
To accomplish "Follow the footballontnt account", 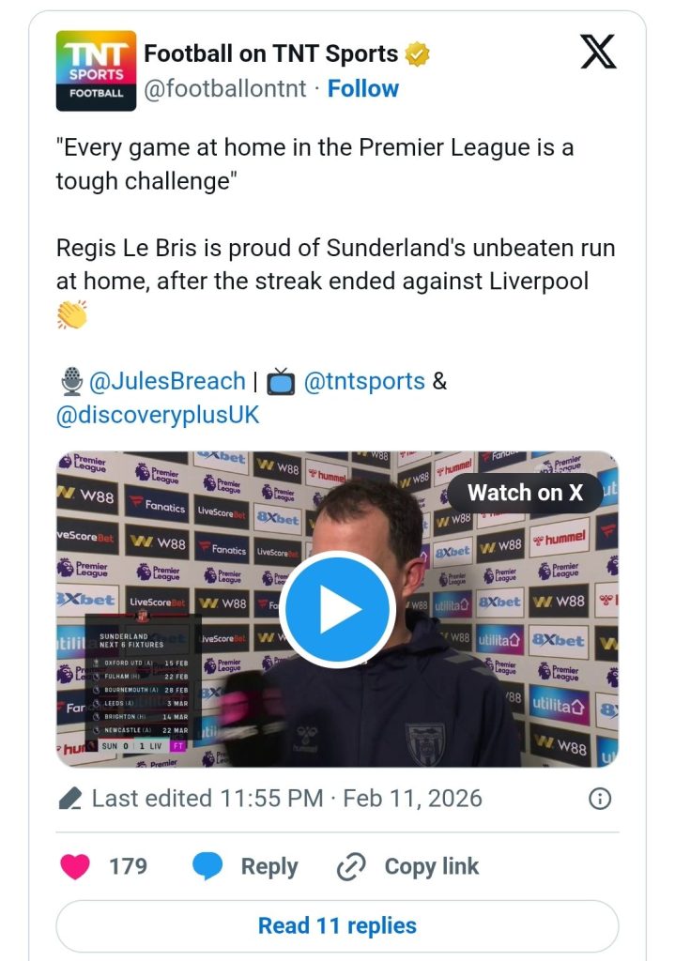I will point(363,88).
